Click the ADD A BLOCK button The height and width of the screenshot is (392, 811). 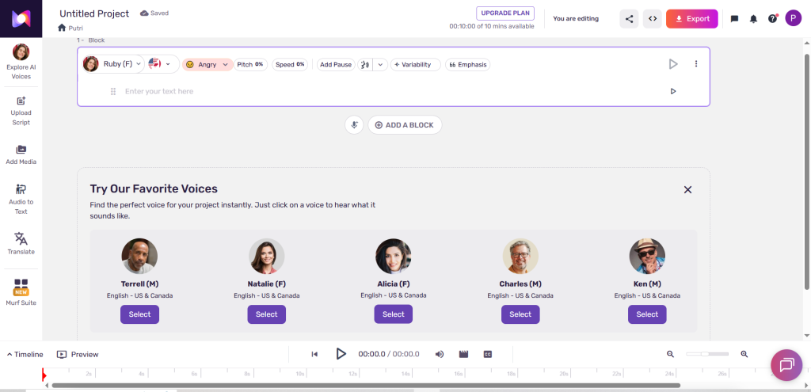(x=405, y=124)
